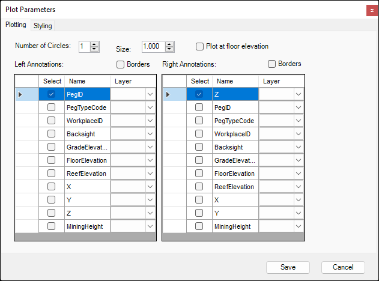Uncheck PegID in Left Annotations
Screen dimensions: 379x281
(x=52, y=94)
